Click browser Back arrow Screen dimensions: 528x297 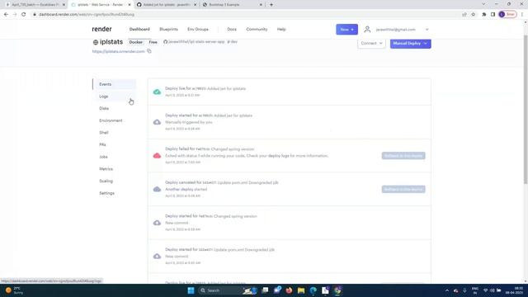pyautogui.click(x=6, y=15)
